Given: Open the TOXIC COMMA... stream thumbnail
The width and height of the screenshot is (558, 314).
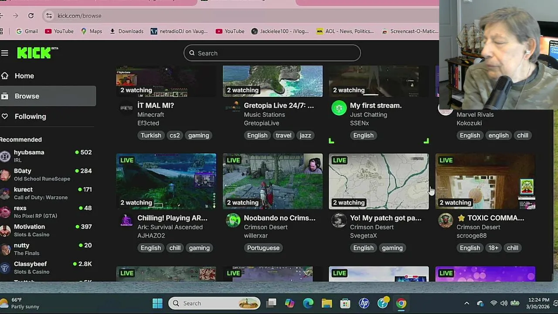Looking at the screenshot, I should tap(485, 181).
